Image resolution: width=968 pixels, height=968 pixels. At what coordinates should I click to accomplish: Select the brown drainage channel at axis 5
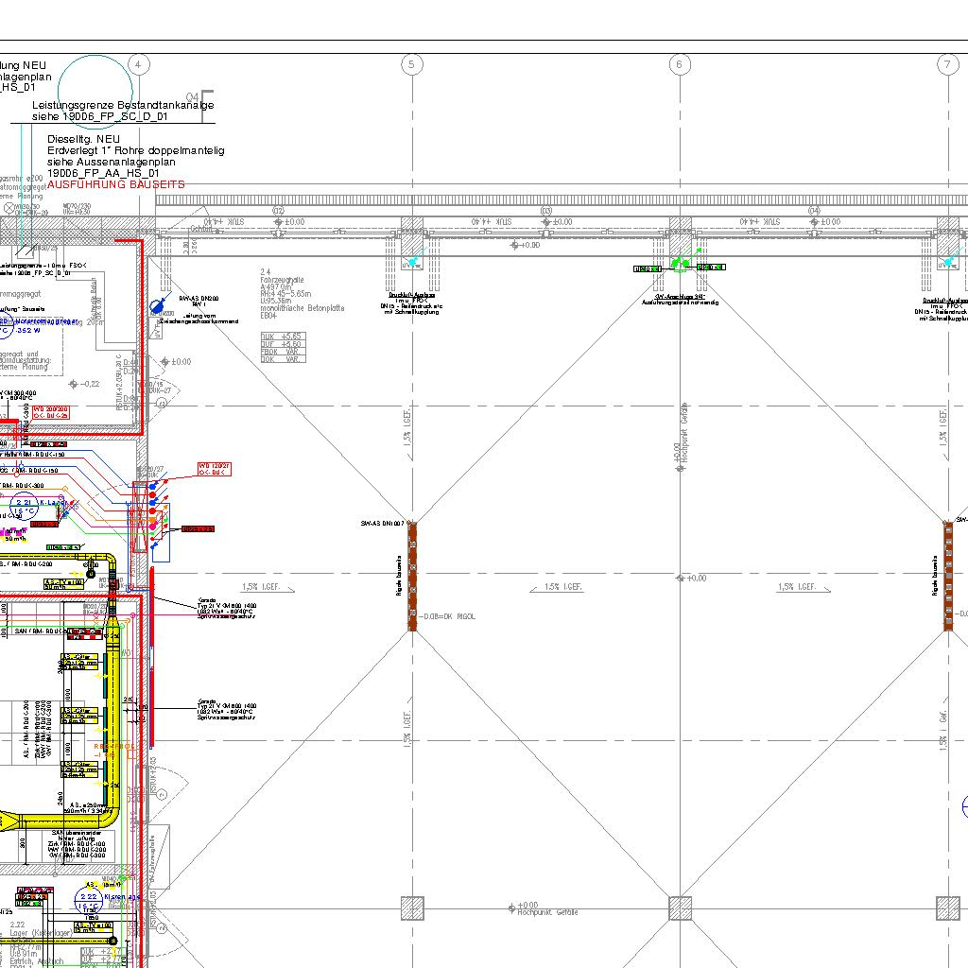pos(412,576)
